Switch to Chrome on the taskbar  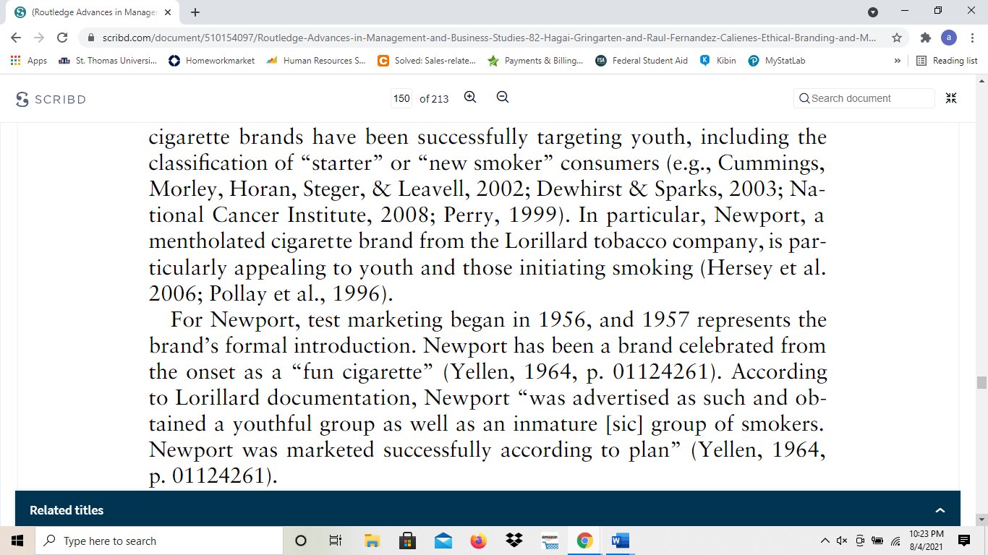[x=585, y=541]
